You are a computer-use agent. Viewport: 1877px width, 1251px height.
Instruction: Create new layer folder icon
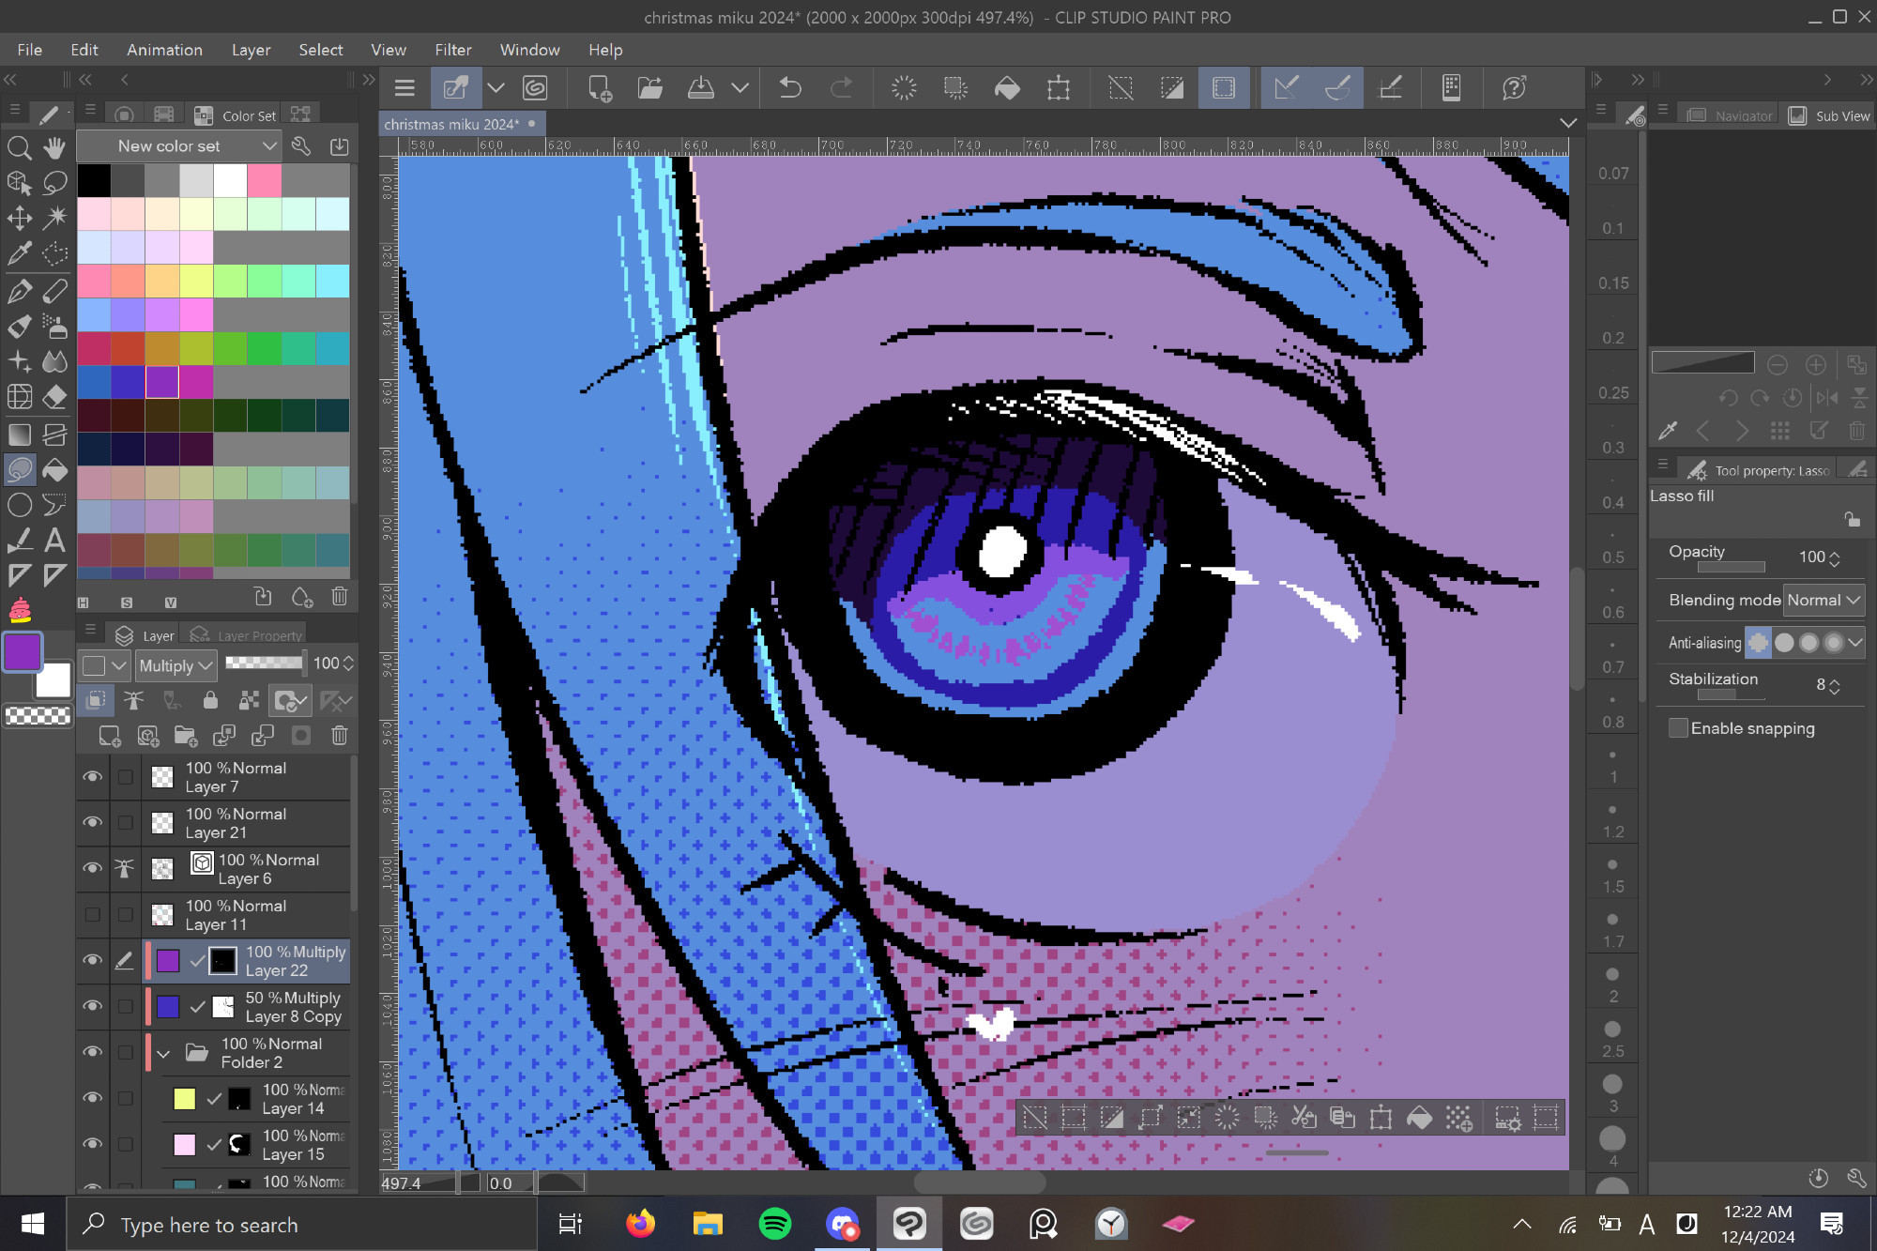pos(186,736)
